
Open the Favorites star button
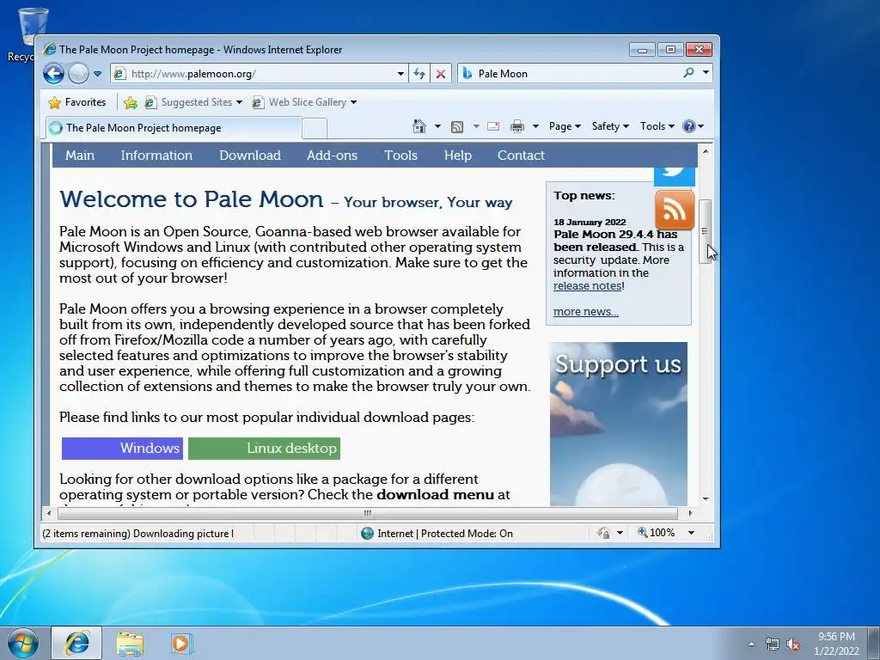77,102
